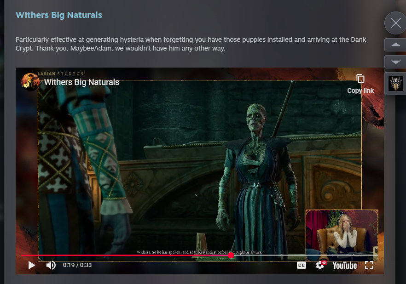The height and width of the screenshot is (284, 406).
Task: Close the overlay with X button
Action: pos(395,23)
